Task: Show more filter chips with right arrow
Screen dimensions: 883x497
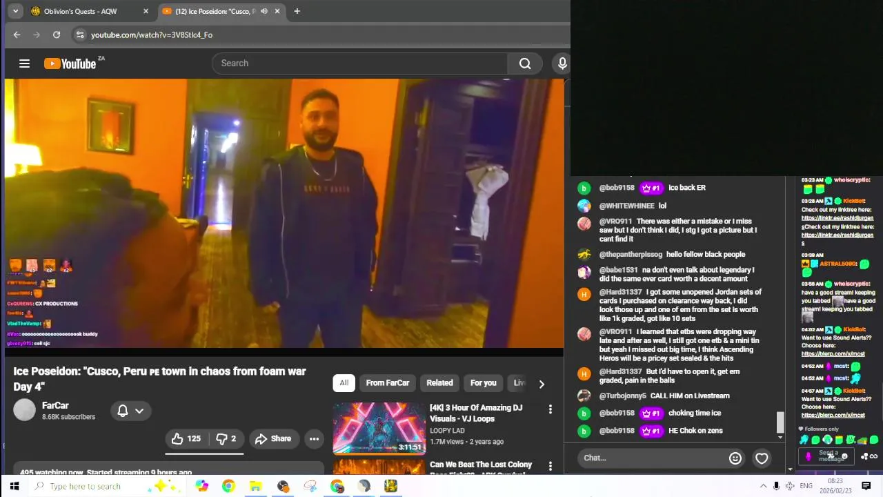Action: [542, 384]
